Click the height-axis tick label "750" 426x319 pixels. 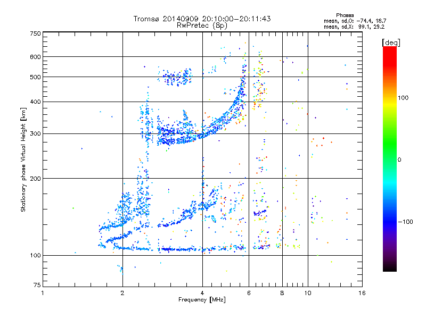35,33
